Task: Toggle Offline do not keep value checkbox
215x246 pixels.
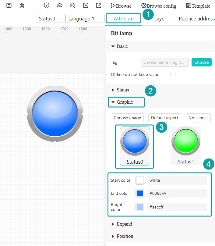Action: click(x=173, y=74)
